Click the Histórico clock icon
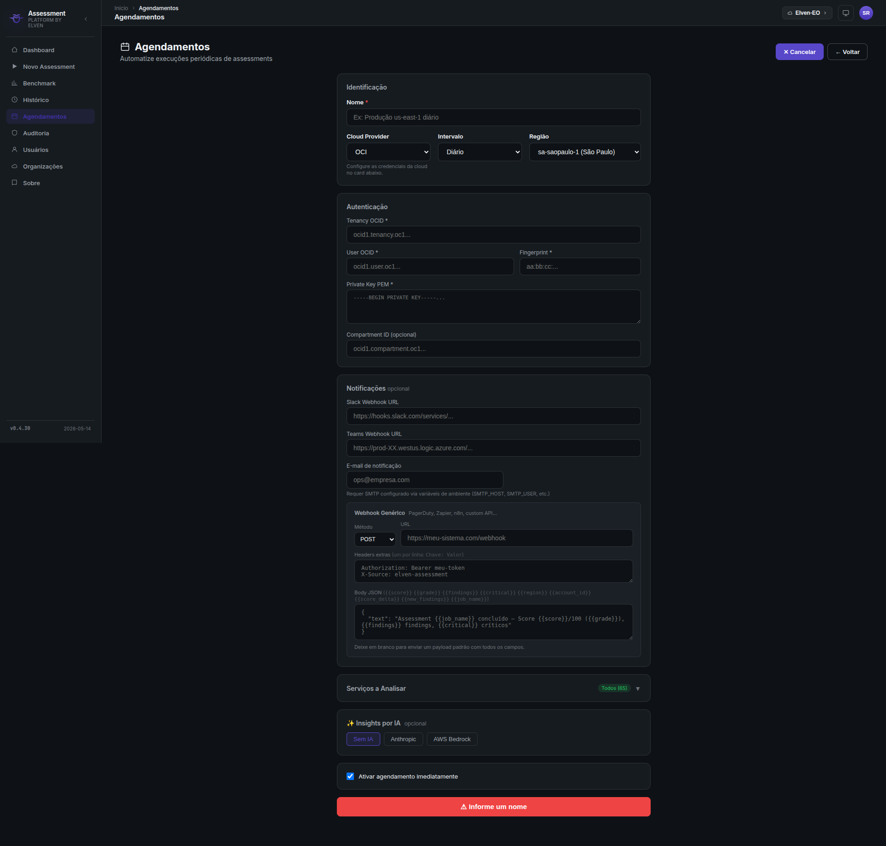 [14, 100]
